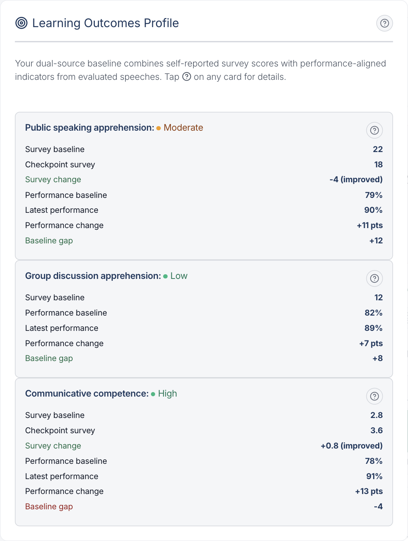Click Baseline gap in group discussion card
The width and height of the screenshot is (408, 541).
tap(49, 358)
